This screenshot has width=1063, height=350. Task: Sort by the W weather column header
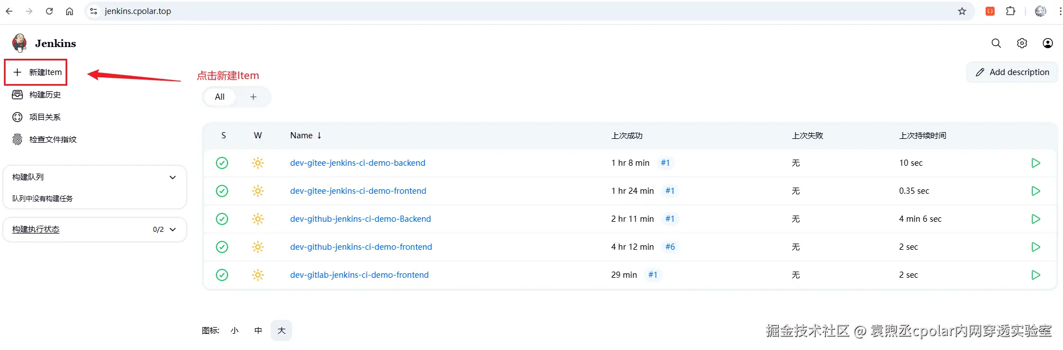(x=258, y=136)
